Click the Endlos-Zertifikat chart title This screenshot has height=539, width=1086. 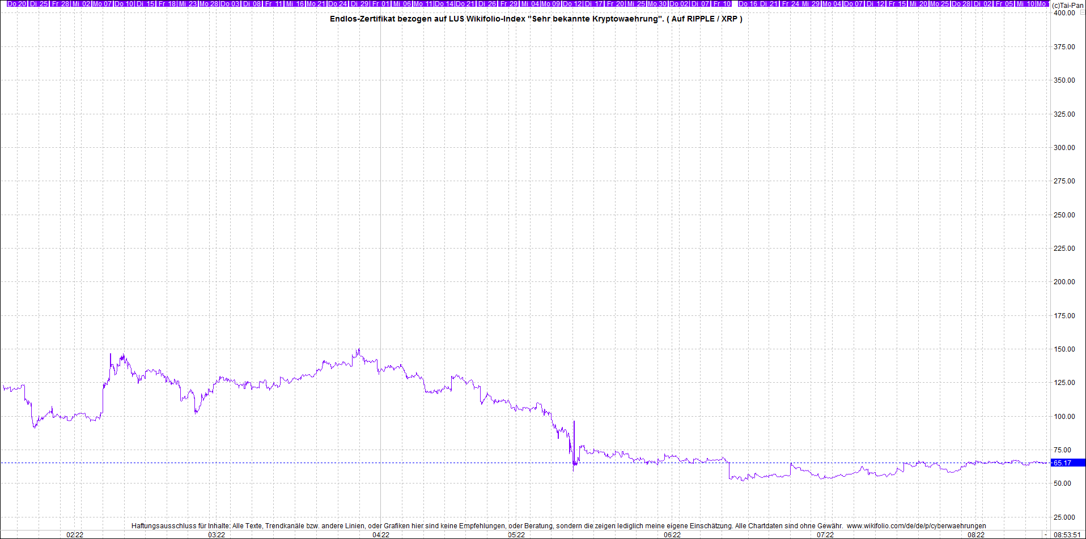click(536, 19)
